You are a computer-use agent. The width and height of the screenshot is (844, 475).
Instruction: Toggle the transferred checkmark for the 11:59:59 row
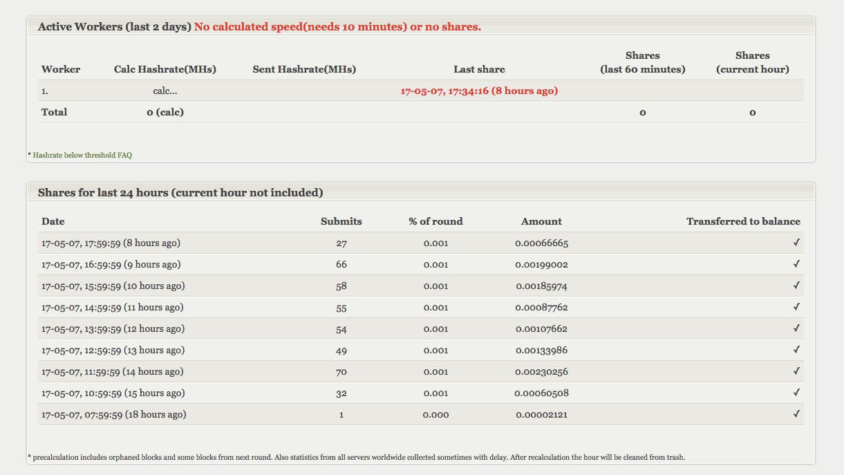[x=796, y=371]
